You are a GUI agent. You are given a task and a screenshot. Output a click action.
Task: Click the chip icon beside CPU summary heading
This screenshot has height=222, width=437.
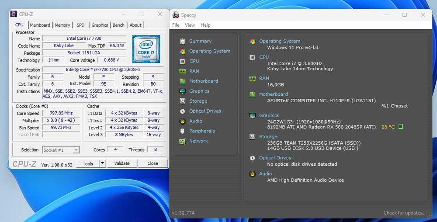(x=253, y=57)
